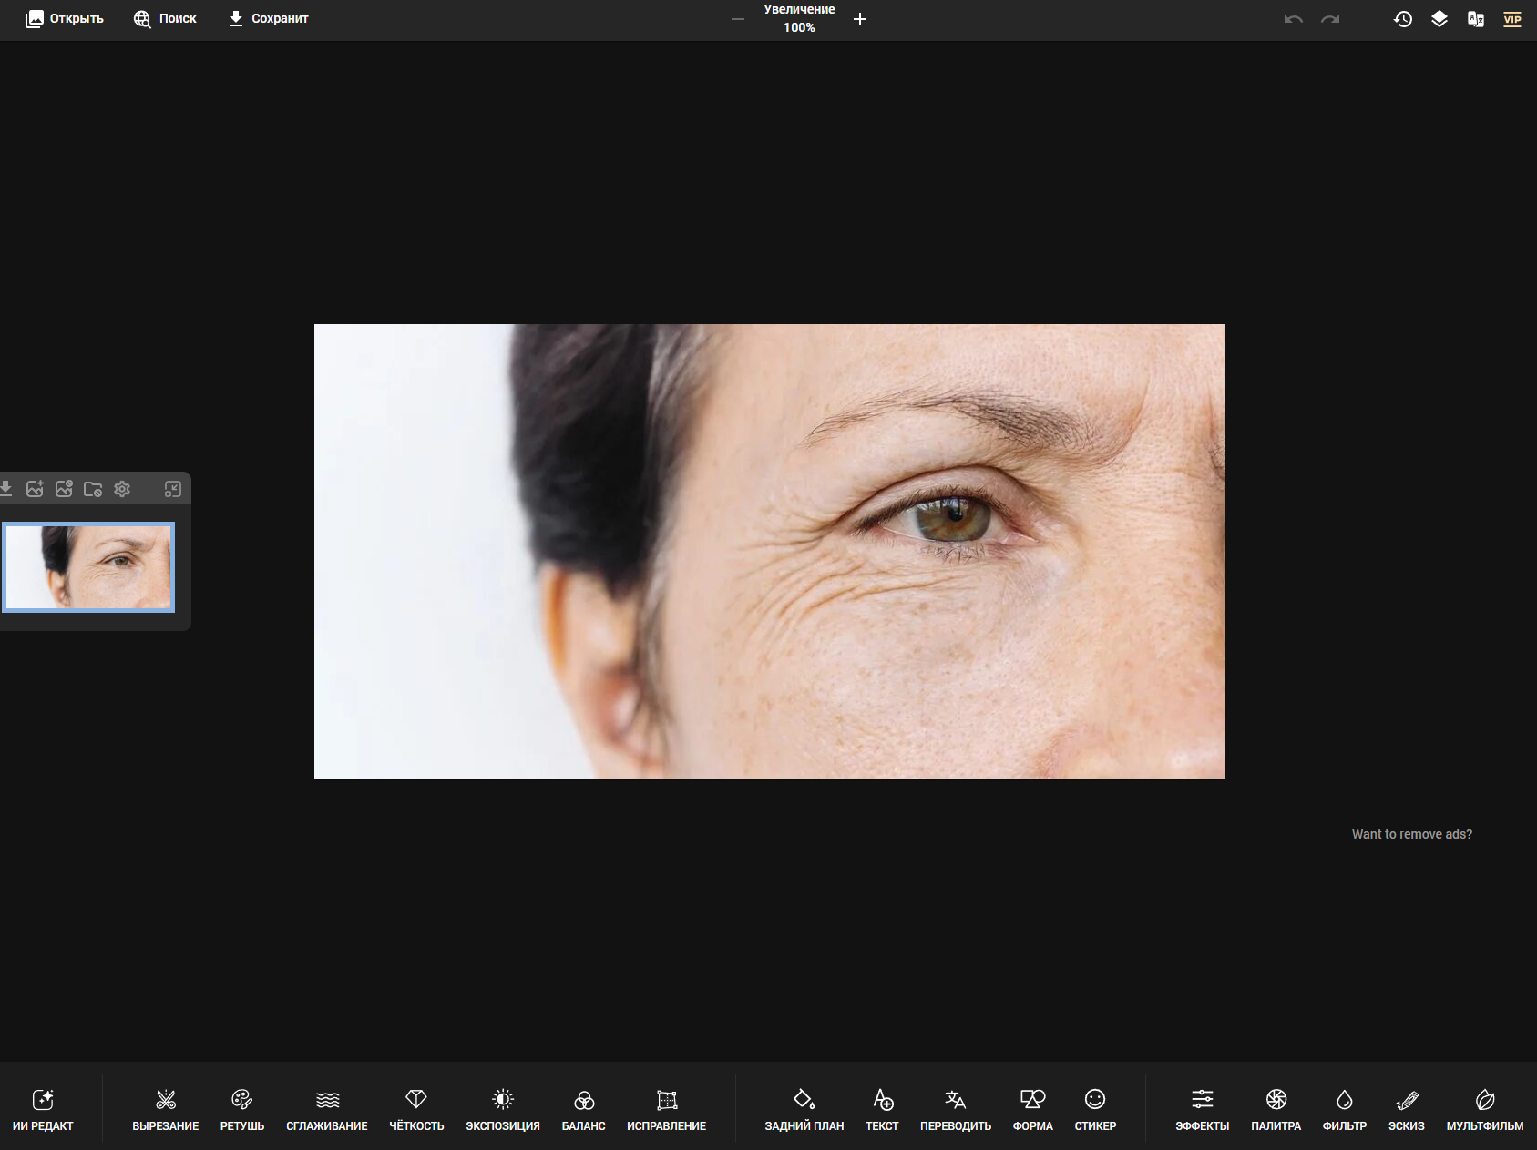Screen dimensions: 1537x1150
Task: Select the eye photo thumbnail
Action: pyautogui.click(x=88, y=566)
